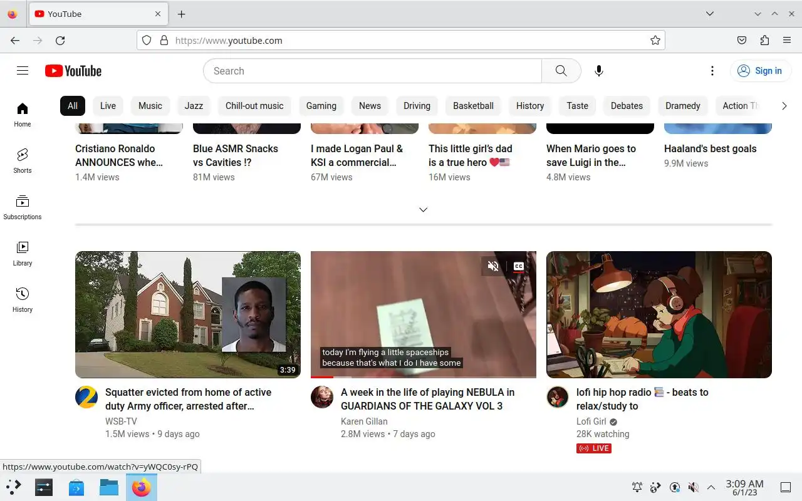Open the file manager from the taskbar
802x501 pixels.
tap(109, 487)
